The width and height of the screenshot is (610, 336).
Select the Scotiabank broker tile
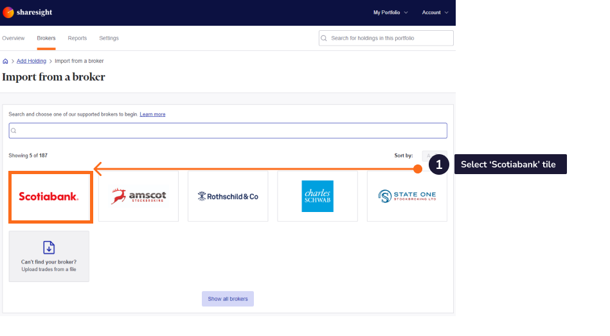pyautogui.click(x=51, y=197)
